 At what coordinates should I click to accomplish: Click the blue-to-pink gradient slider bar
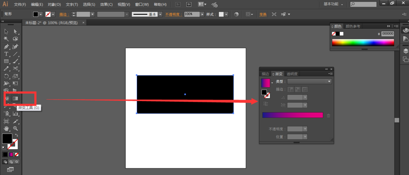point(293,115)
